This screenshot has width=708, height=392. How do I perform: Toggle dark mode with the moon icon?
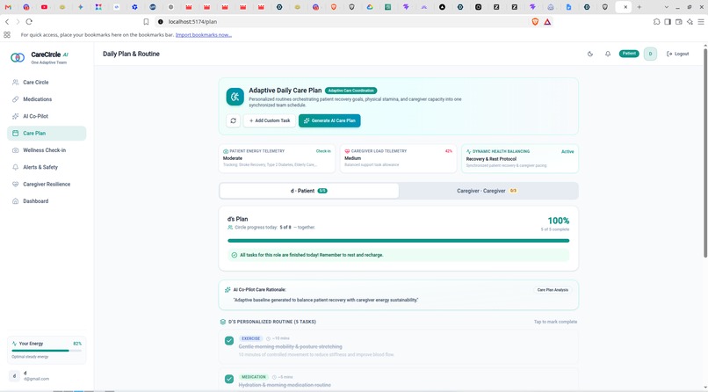click(590, 54)
